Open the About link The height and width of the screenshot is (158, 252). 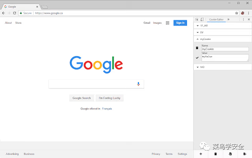[8, 23]
